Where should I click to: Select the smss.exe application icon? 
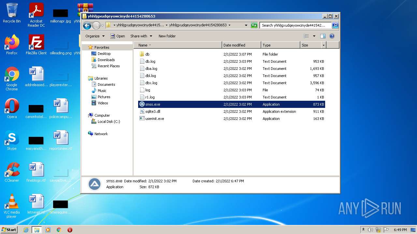point(142,104)
